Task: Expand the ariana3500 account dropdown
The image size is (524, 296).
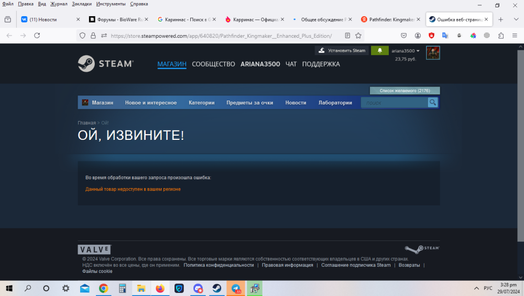Action: (x=406, y=51)
